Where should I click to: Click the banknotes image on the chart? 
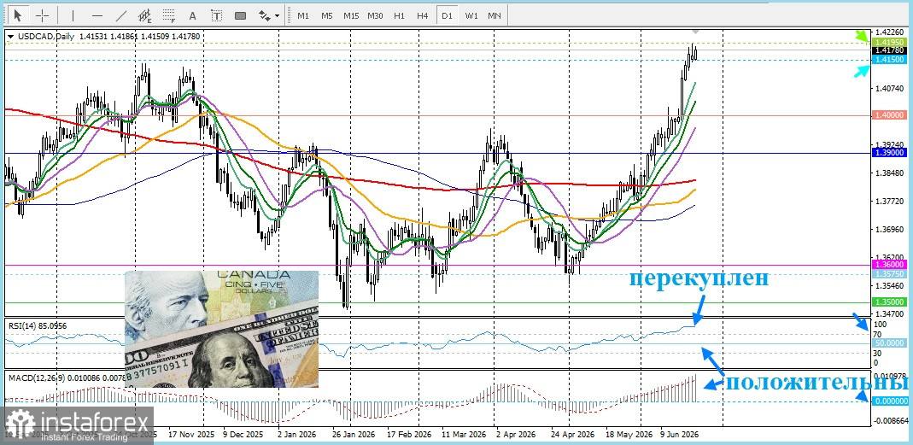coord(222,329)
